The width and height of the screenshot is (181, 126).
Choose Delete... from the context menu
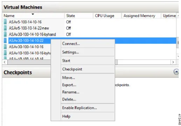tap(69, 99)
